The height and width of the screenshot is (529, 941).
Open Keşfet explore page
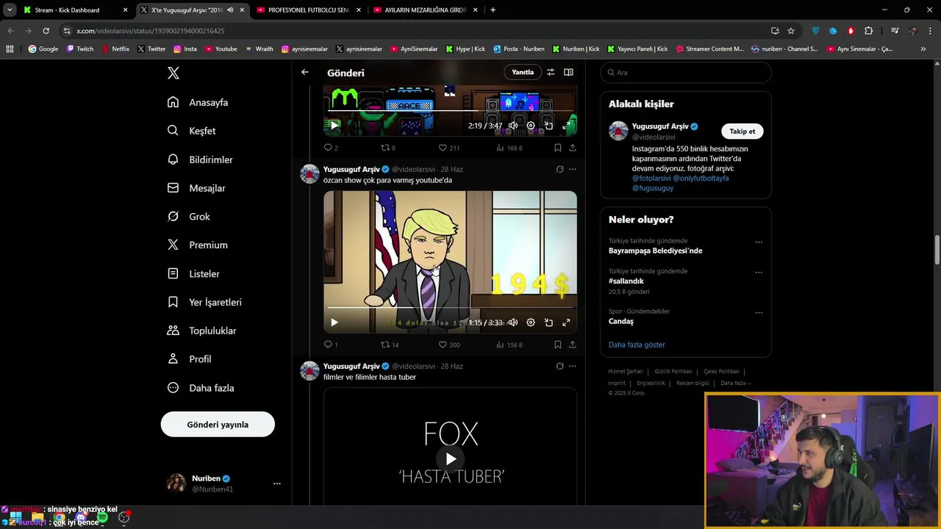pos(191,131)
